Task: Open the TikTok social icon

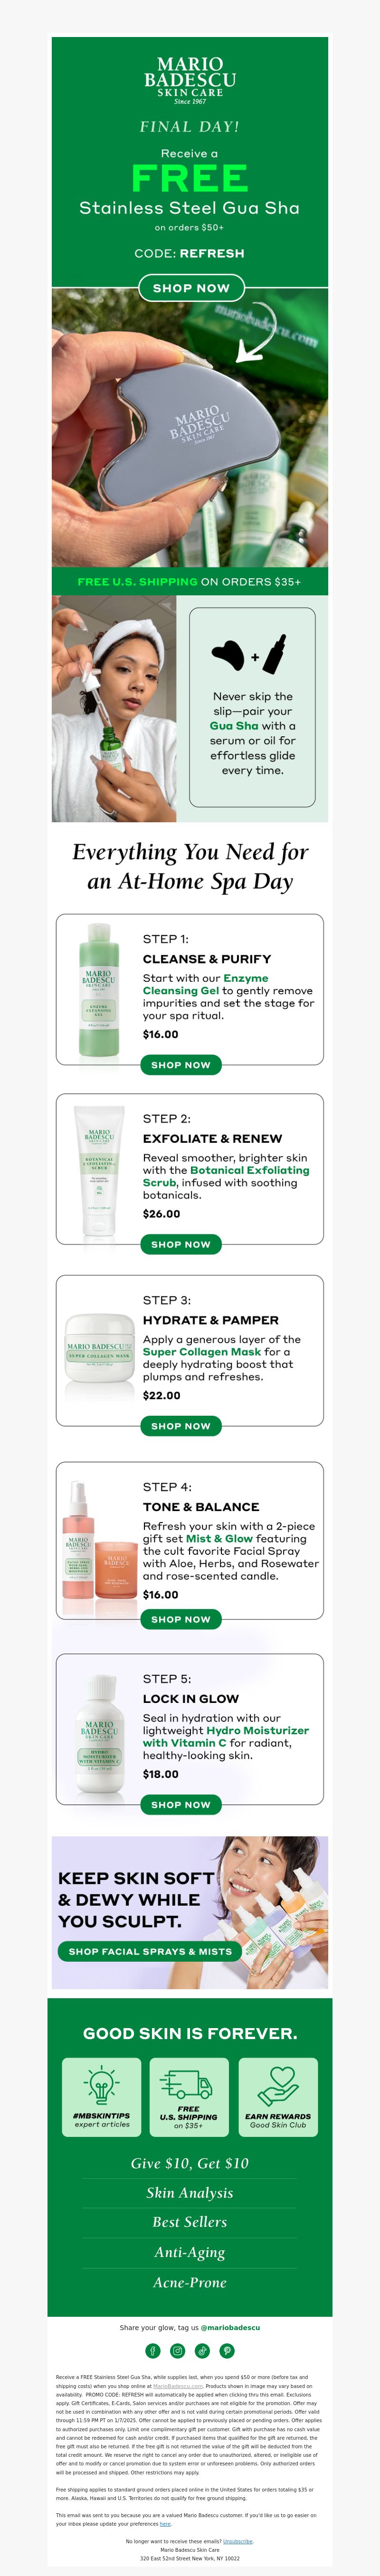Action: (x=202, y=2350)
